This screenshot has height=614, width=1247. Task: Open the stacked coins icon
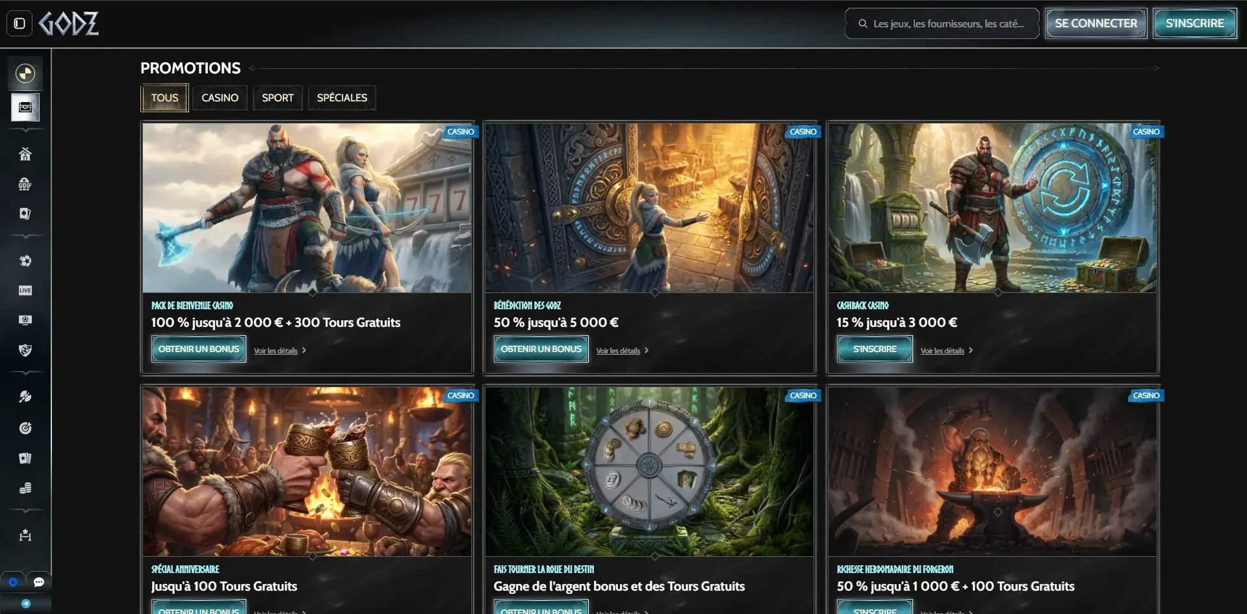tap(25, 488)
